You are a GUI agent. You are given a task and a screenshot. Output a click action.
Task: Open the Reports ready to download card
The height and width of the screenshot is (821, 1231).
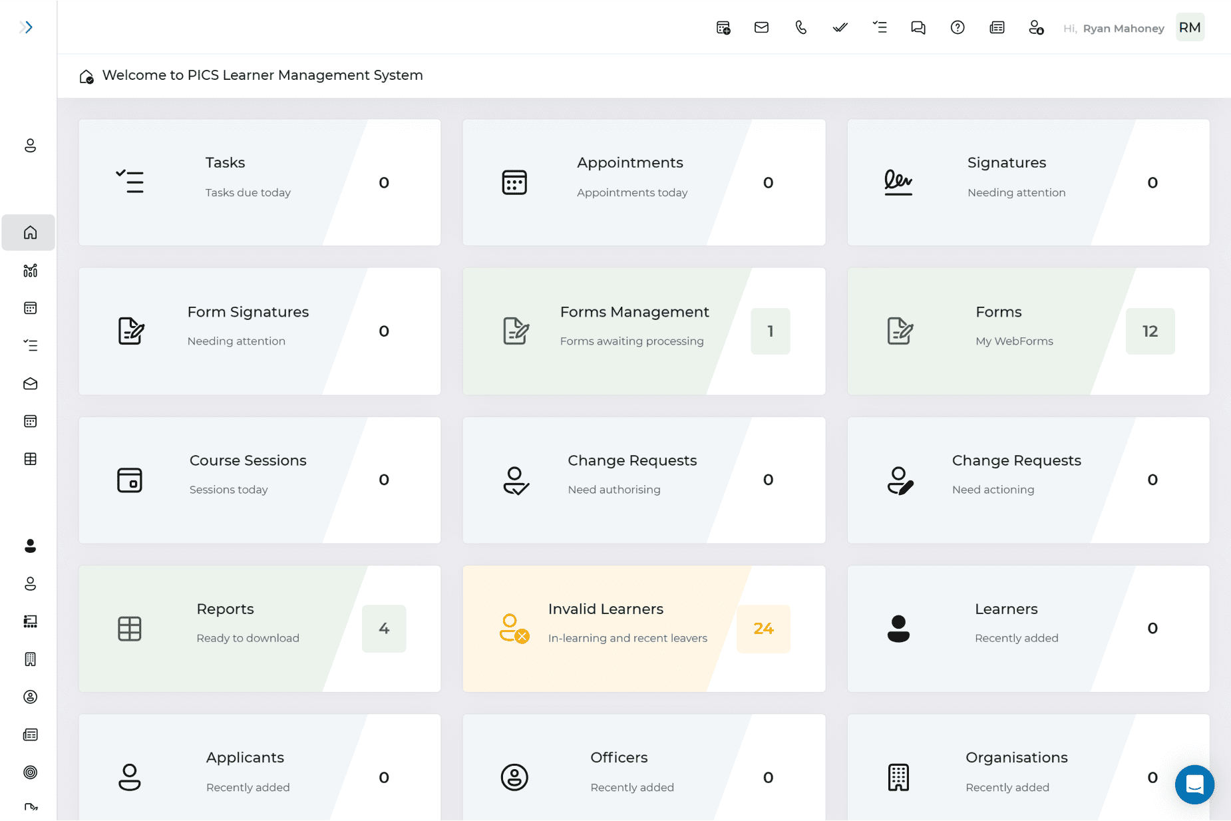(260, 629)
